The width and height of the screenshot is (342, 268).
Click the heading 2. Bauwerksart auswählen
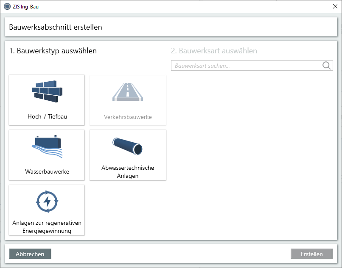click(x=214, y=51)
